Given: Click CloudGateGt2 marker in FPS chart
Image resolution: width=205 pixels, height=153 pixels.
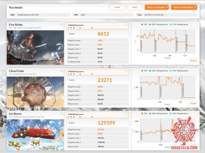Looking at the screenshot, I should 161,92.
